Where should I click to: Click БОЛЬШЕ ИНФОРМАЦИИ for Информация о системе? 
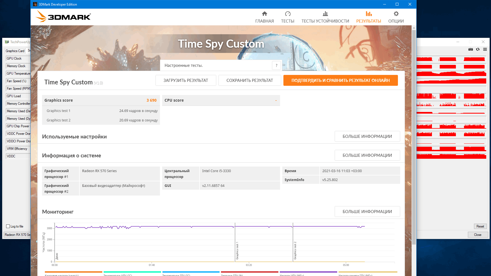[x=367, y=155]
